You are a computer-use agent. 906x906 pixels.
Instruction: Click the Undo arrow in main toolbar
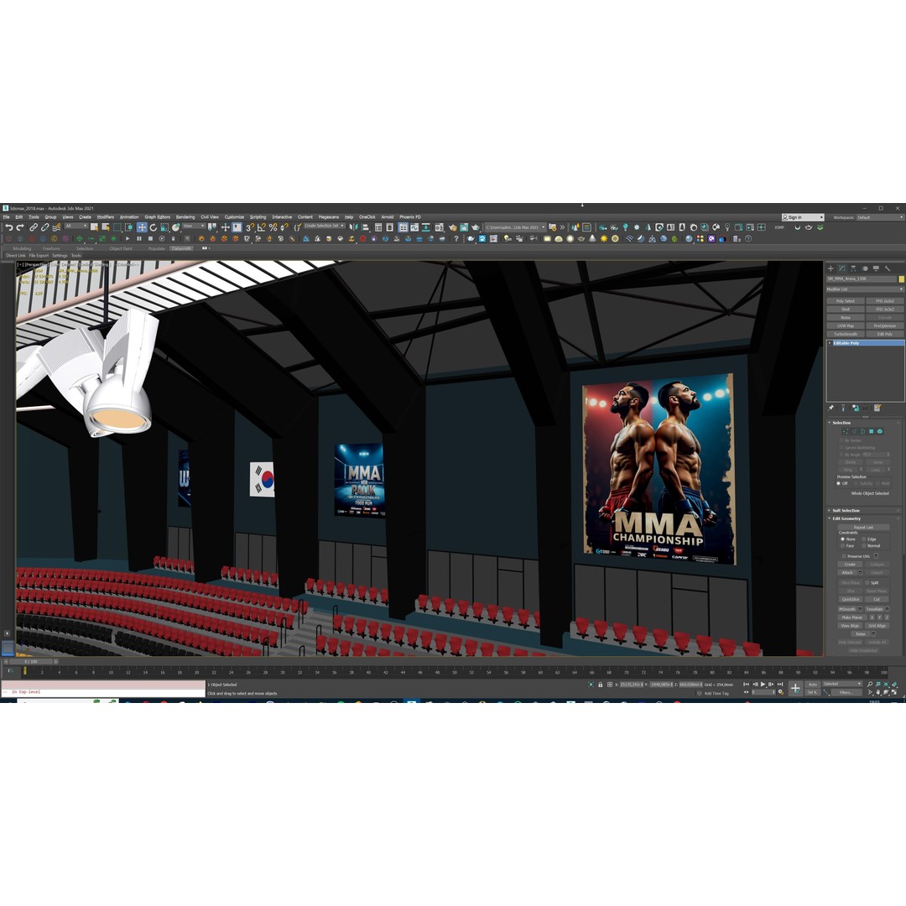coord(9,227)
